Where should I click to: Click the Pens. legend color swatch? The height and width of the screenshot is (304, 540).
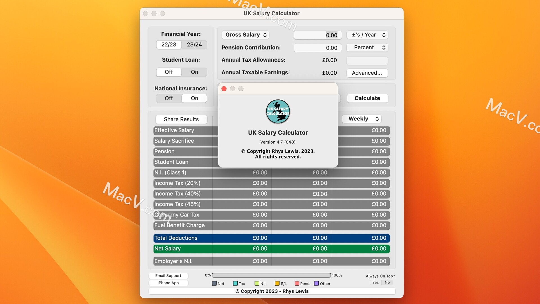click(297, 283)
